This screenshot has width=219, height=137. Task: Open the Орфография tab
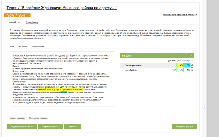point(38,47)
